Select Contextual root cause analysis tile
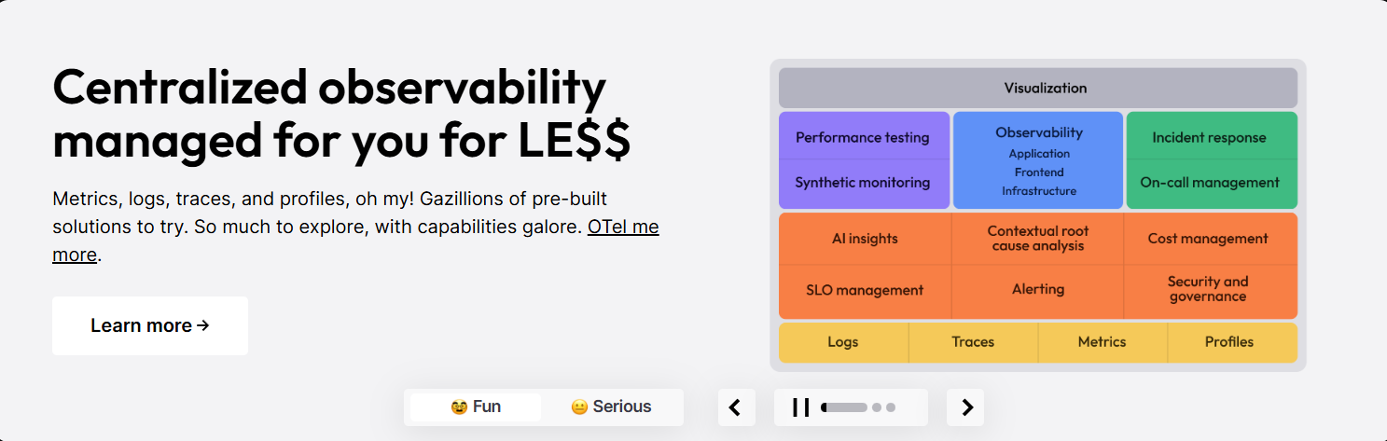The image size is (1387, 441). pyautogui.click(x=1038, y=239)
